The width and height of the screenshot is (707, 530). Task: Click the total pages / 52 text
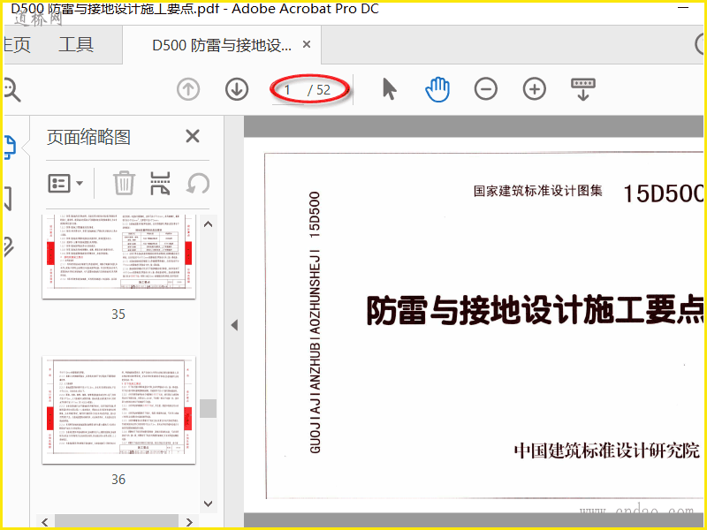point(319,90)
